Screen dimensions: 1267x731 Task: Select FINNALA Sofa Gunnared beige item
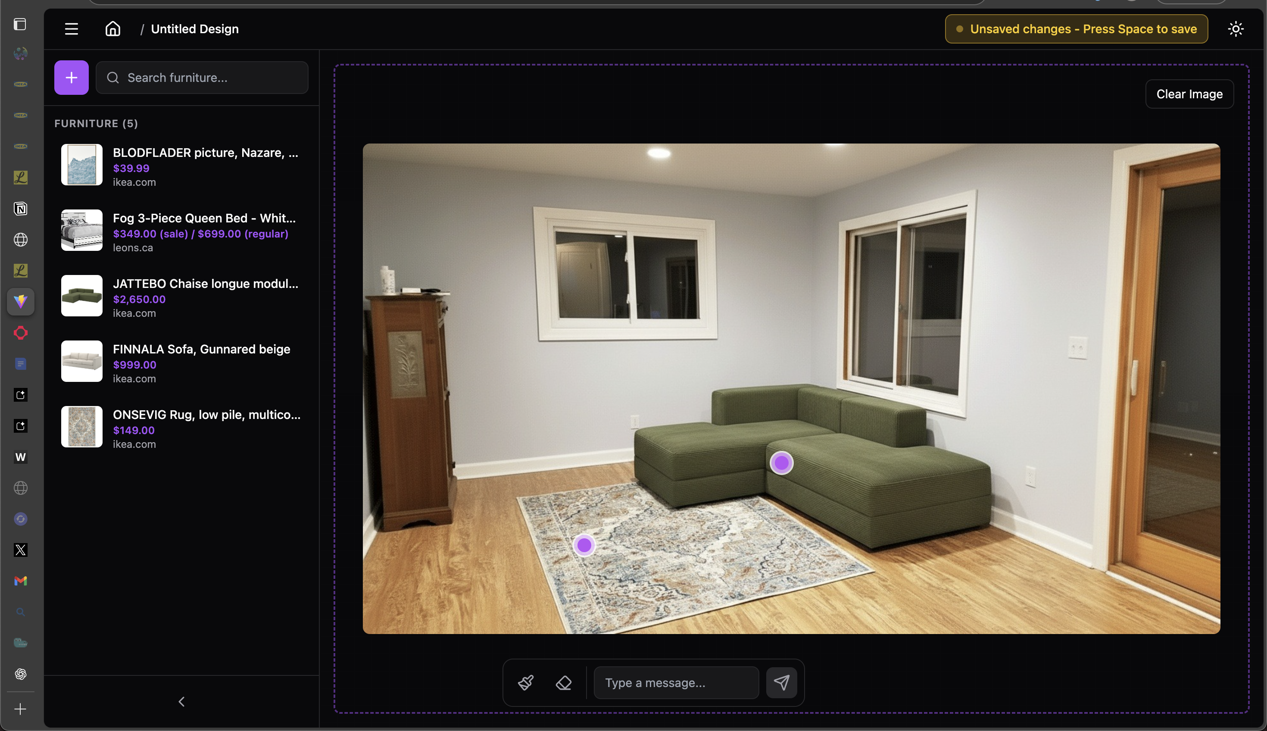pyautogui.click(x=201, y=349)
